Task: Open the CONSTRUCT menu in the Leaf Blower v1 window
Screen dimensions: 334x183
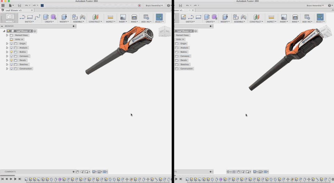Action: (256, 22)
